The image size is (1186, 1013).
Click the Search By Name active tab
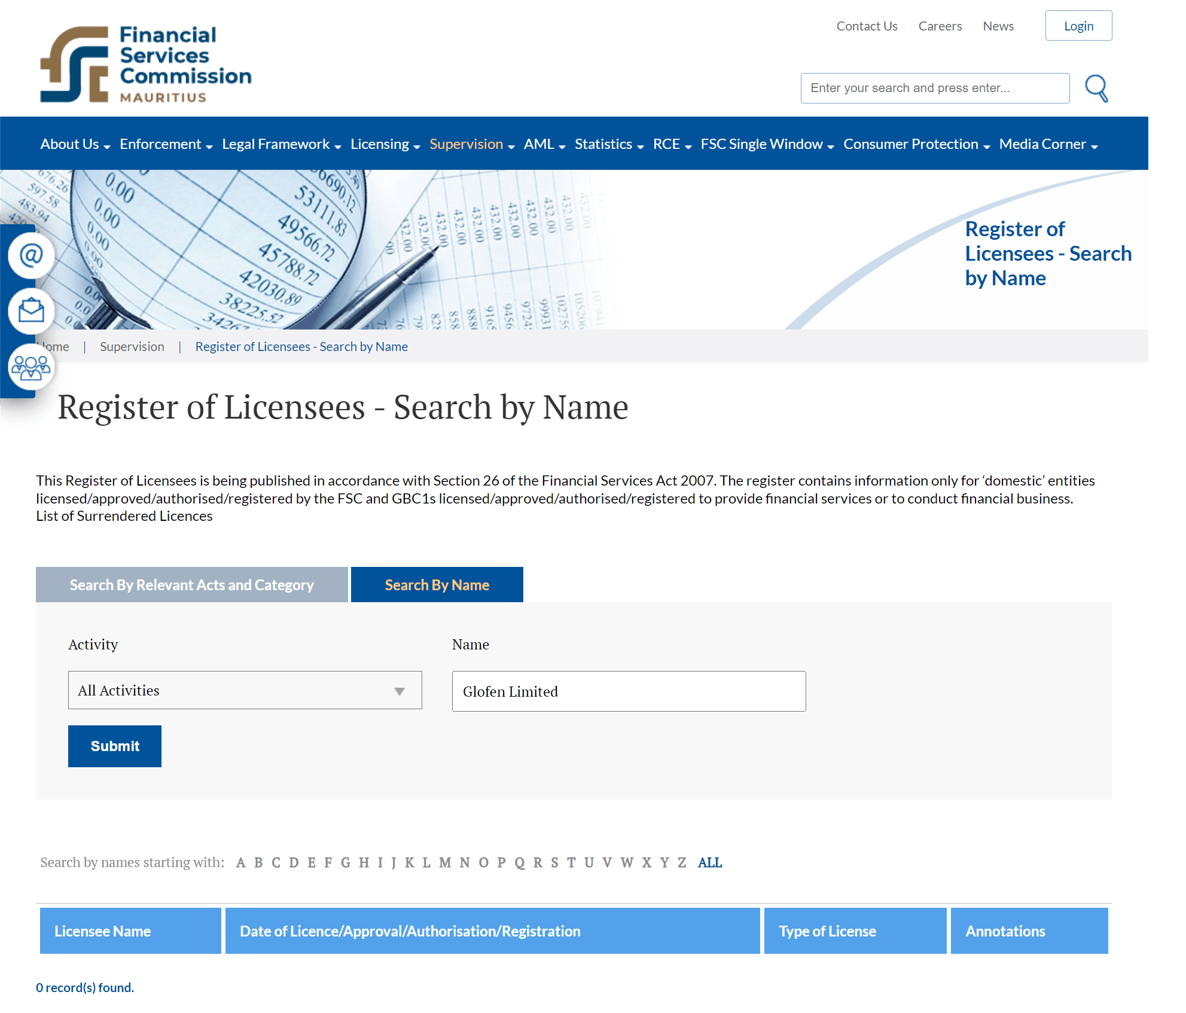coord(436,584)
